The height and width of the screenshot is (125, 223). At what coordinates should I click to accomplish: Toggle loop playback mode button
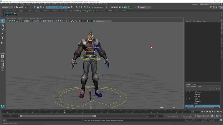click(212, 116)
